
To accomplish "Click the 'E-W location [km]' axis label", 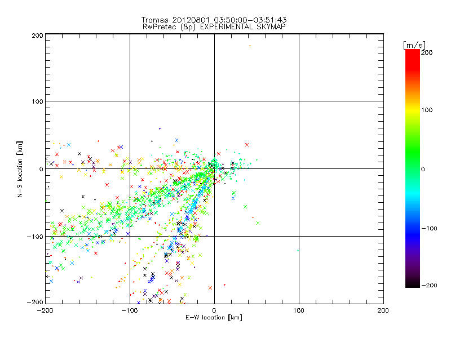I will (x=214, y=318).
